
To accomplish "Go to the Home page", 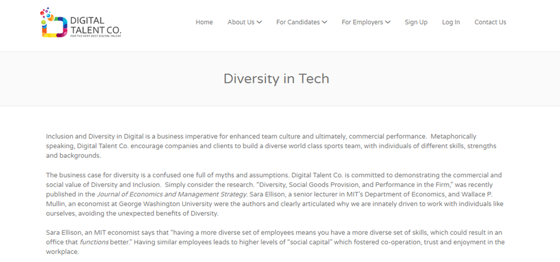I will (x=204, y=22).
